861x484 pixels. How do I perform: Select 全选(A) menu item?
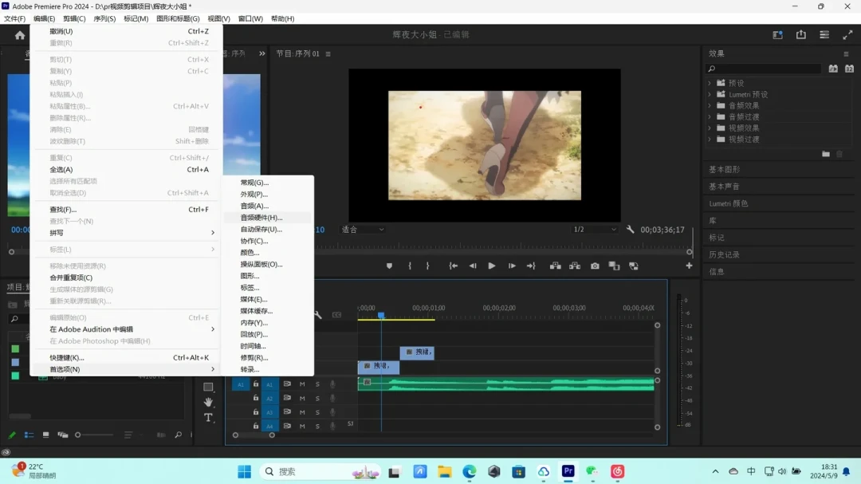[128, 170]
